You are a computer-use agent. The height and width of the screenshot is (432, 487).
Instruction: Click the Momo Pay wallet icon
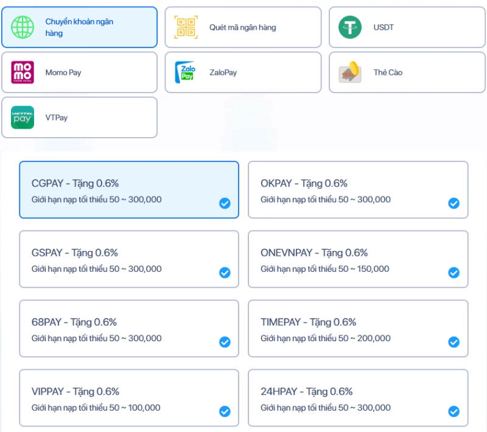coord(23,72)
